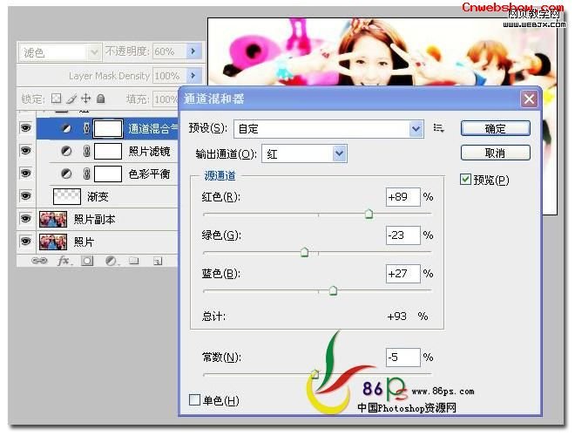
Task: Create new adjustment layer from panel bottom
Action: (x=111, y=260)
